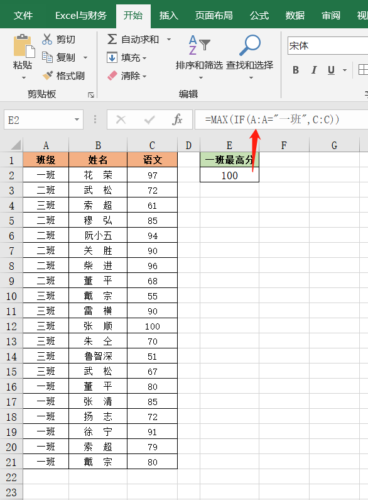Click the Borders icon

[x=363, y=70]
